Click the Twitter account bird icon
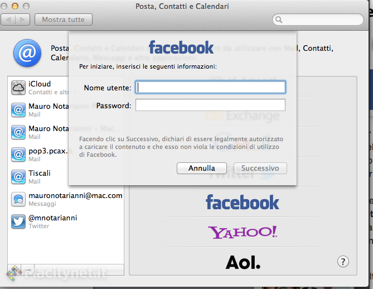The width and height of the screenshot is (373, 289). (18, 221)
